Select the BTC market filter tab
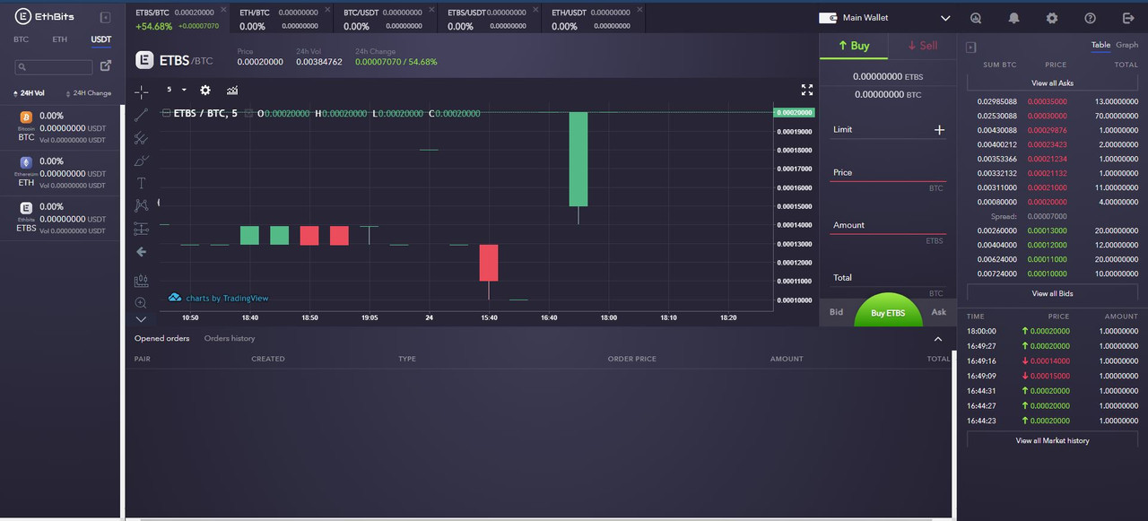 [x=21, y=39]
